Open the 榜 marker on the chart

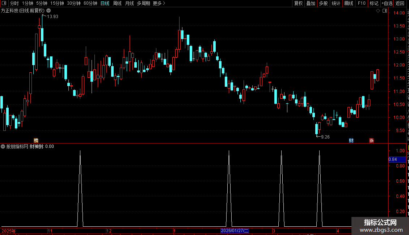tap(36, 140)
